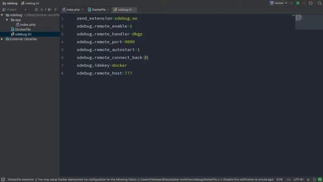Select Dockerfile in the project tree
The height and width of the screenshot is (182, 323).
[21, 29]
